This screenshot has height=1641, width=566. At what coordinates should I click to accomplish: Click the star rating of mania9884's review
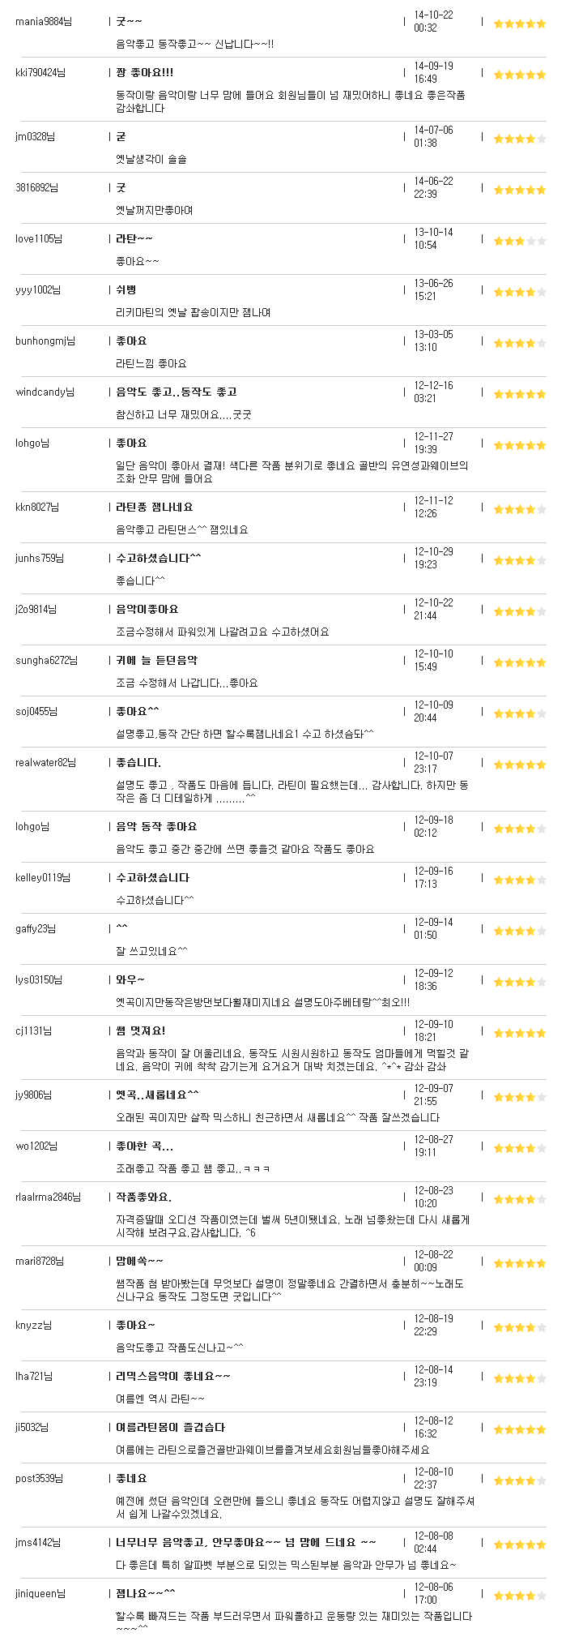(520, 24)
